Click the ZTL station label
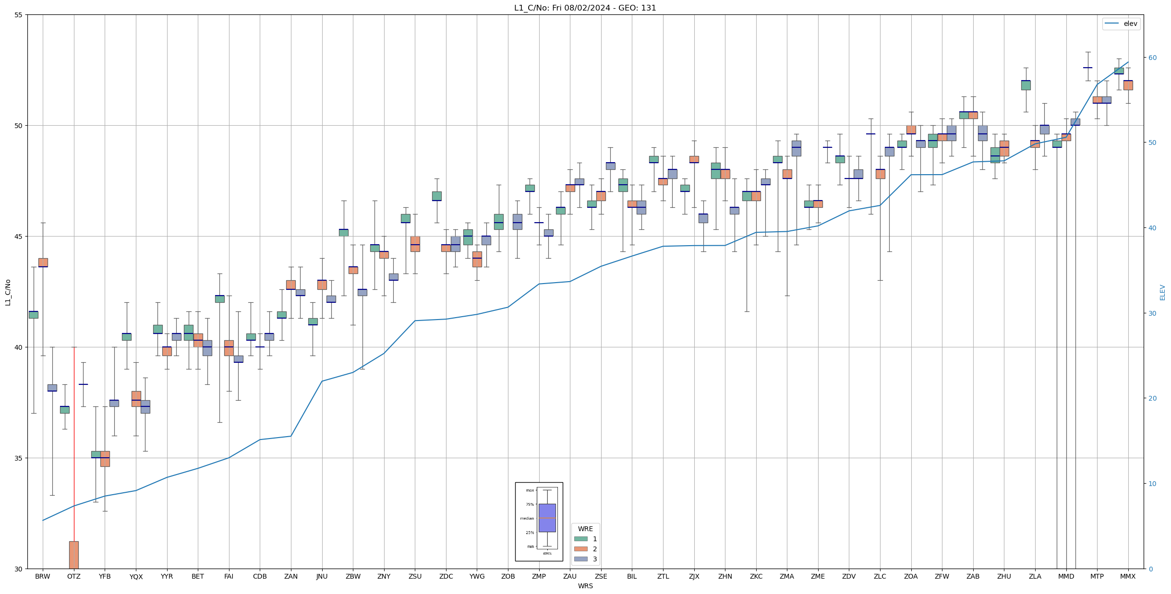The height and width of the screenshot is (594, 1171). pos(663,576)
